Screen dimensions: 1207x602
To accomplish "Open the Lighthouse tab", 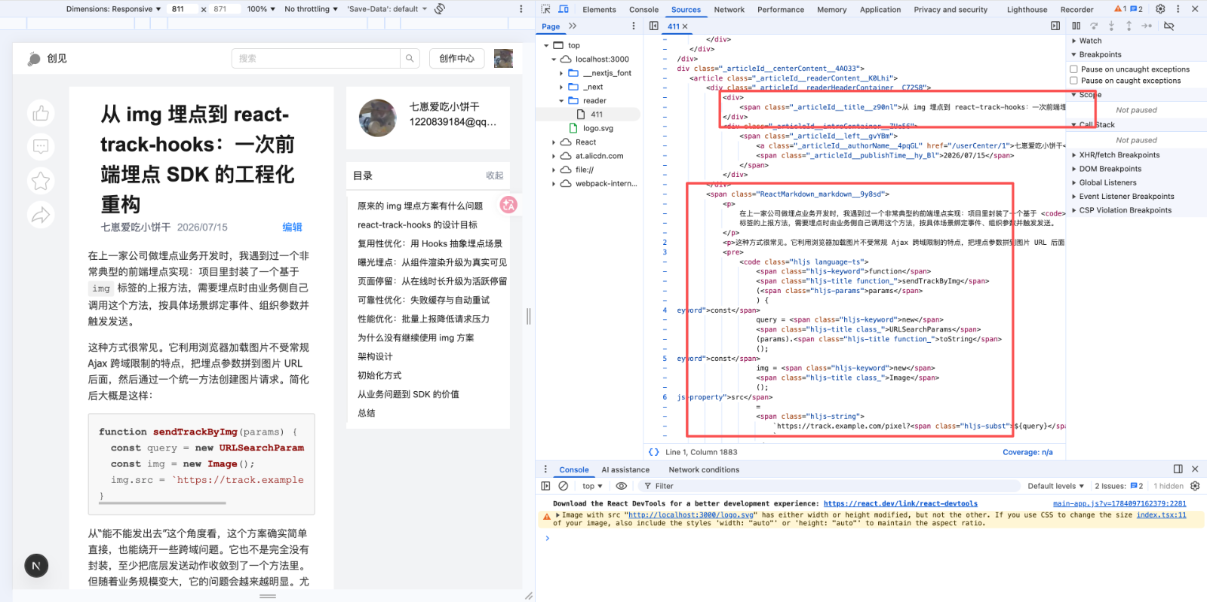I will tap(1027, 10).
